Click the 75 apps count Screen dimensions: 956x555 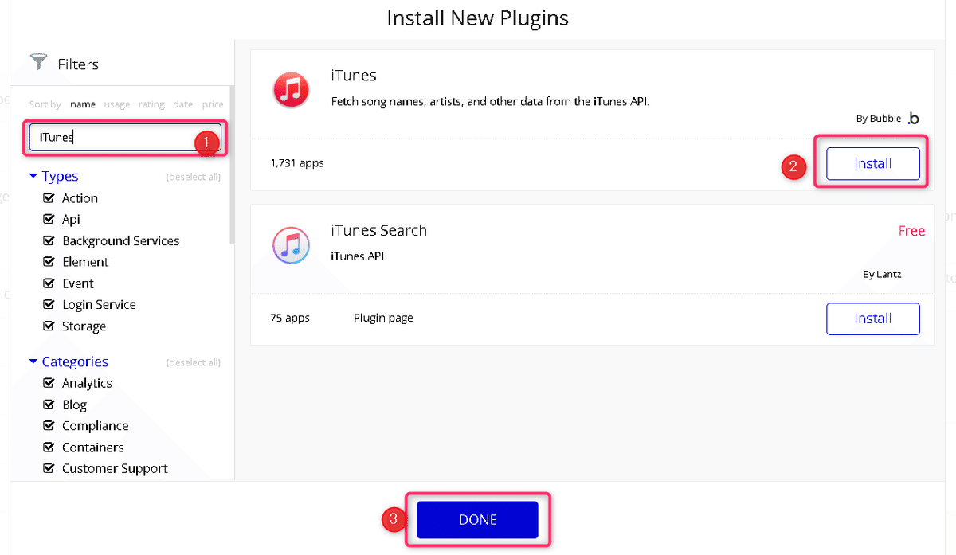click(x=290, y=318)
